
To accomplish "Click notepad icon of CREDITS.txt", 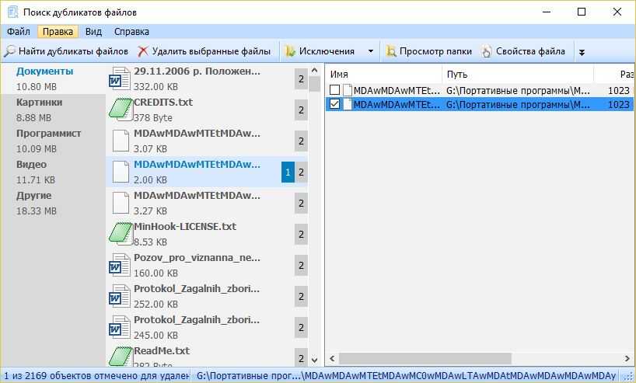I will tap(121, 110).
